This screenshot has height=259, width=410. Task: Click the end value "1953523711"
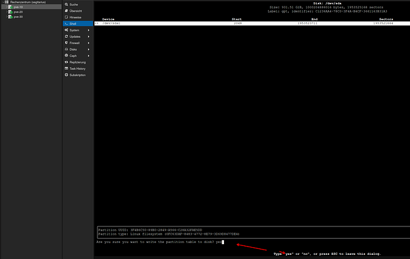point(308,24)
